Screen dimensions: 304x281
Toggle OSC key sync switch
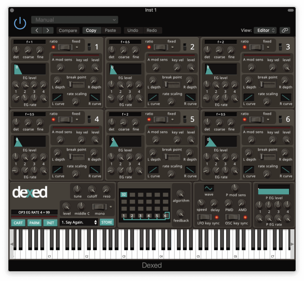click(x=233, y=217)
